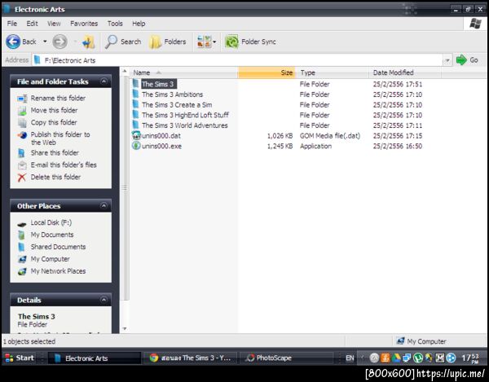Collapse the Other Places panel

tap(104, 205)
